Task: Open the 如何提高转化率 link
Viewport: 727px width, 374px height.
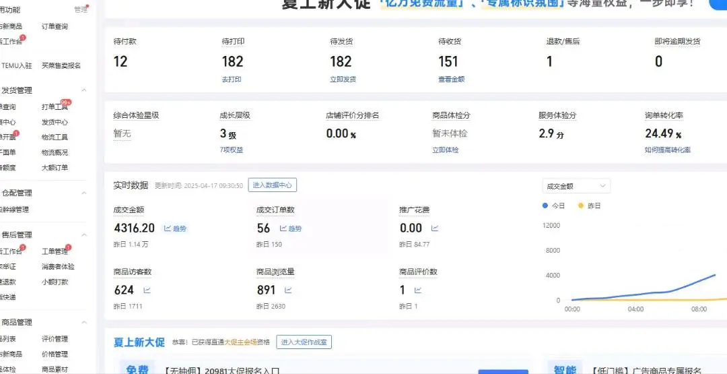Action: [x=668, y=150]
